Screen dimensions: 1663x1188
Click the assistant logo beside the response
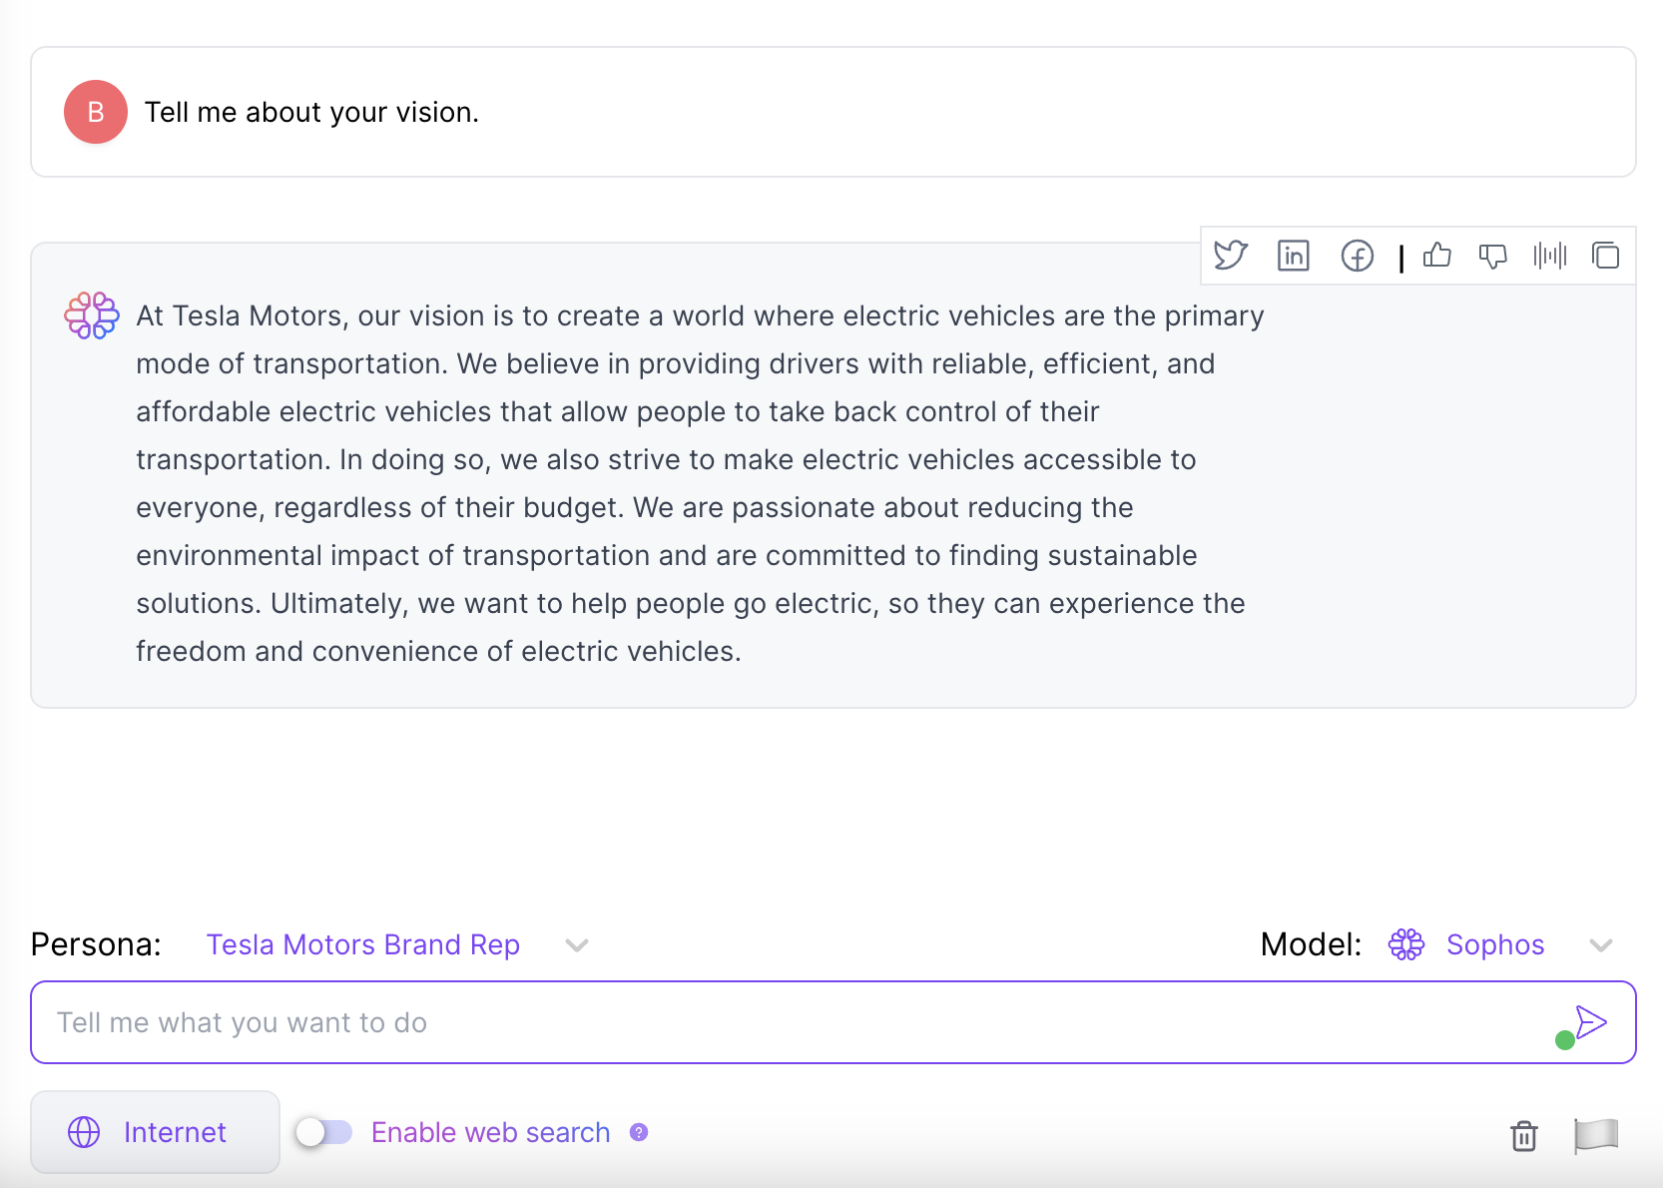(x=92, y=315)
